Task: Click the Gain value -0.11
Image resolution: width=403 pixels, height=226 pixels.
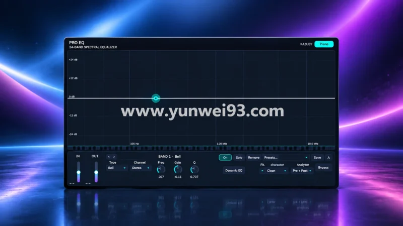Action: click(178, 177)
